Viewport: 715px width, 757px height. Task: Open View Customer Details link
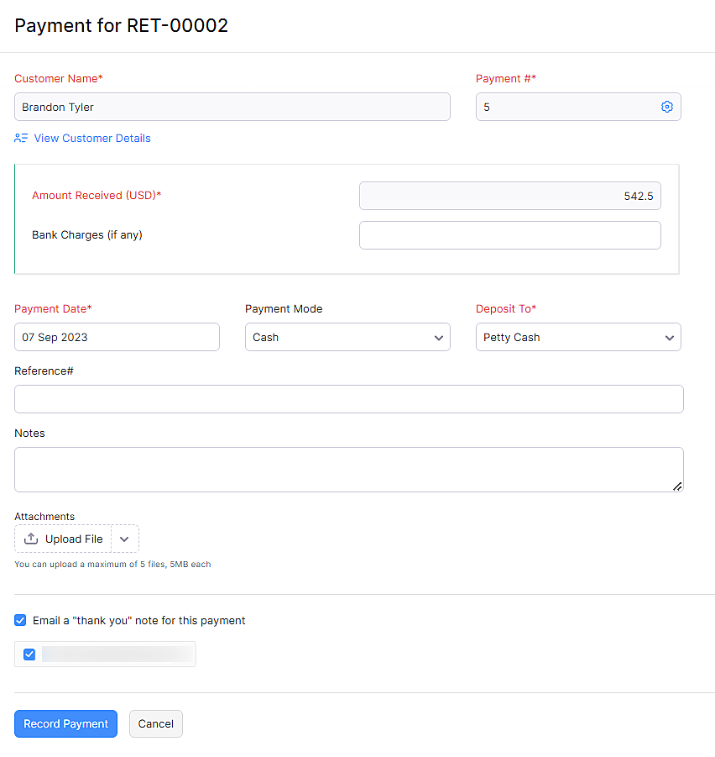click(92, 138)
